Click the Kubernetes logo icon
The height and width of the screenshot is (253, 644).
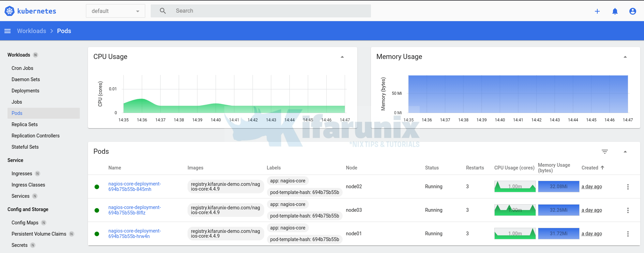pos(10,11)
